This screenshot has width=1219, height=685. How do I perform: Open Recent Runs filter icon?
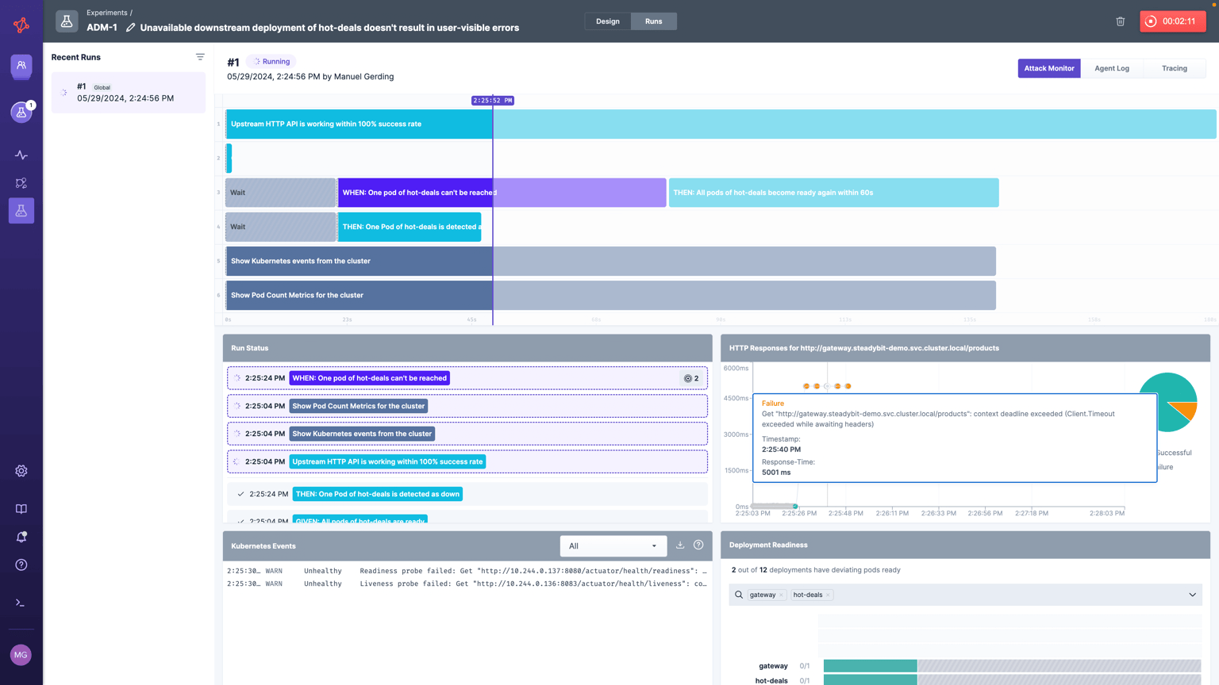click(x=200, y=57)
